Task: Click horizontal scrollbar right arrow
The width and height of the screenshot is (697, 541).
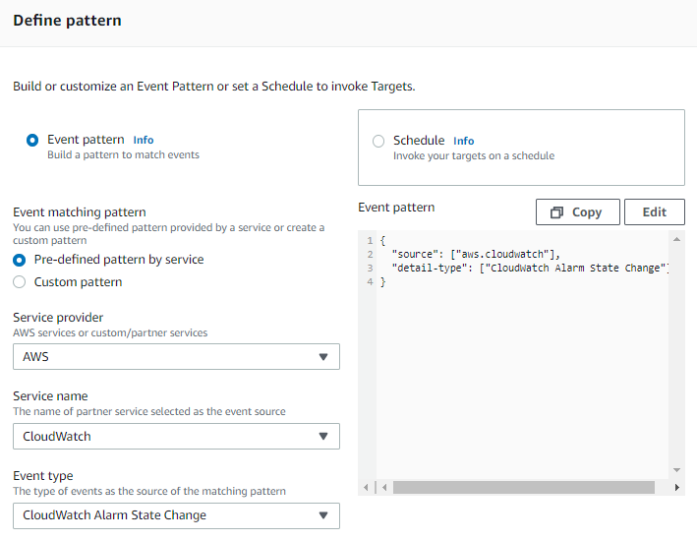Action: 676,488
